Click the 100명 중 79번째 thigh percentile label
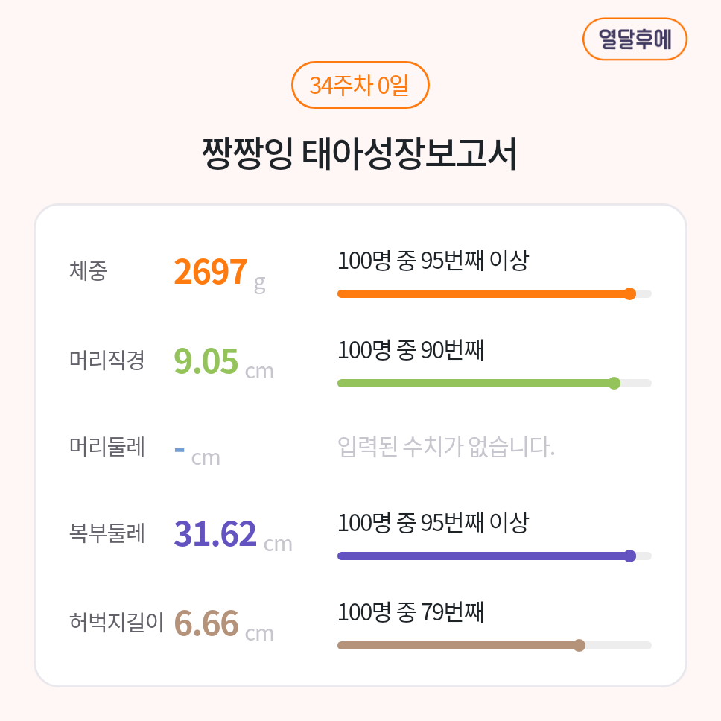 (410, 613)
